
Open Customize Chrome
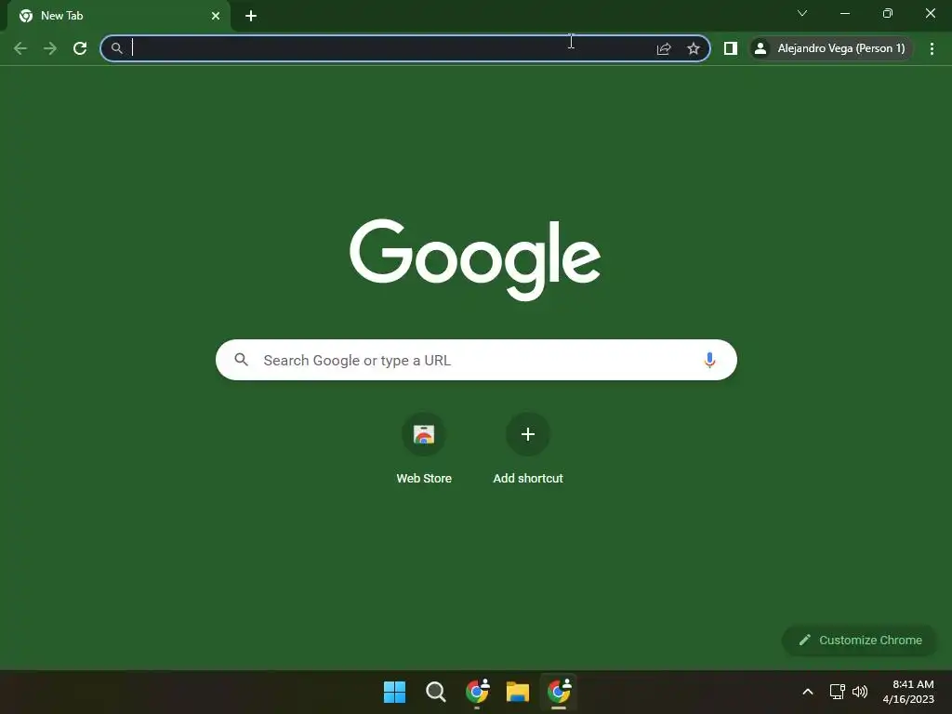point(860,640)
